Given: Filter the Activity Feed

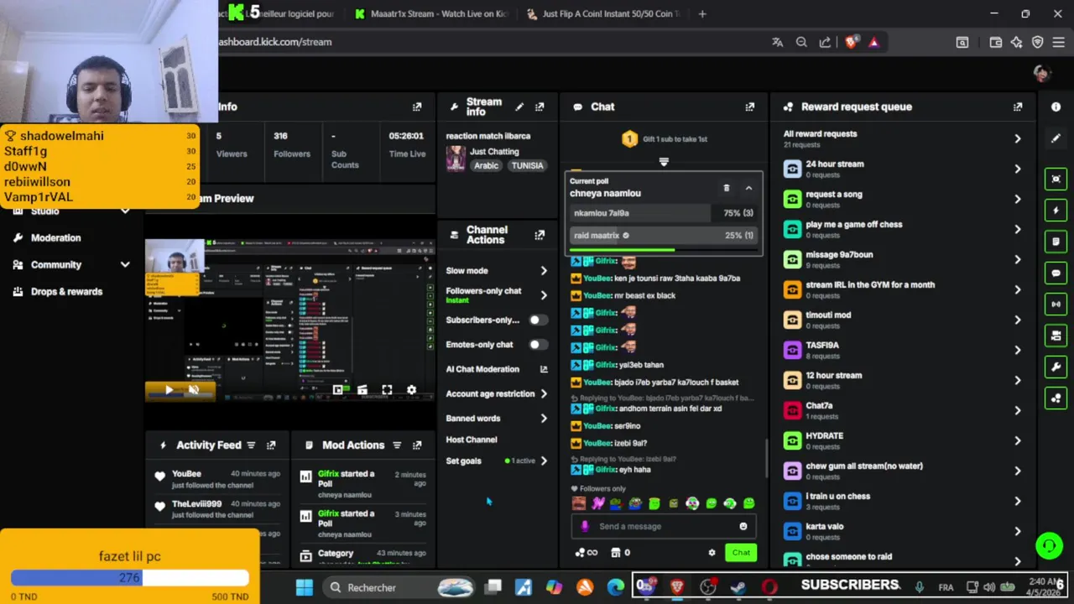Looking at the screenshot, I should tap(251, 445).
